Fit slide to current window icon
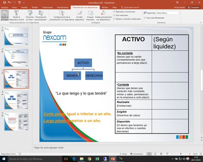The height and width of the screenshot is (162, 203). pyautogui.click(x=201, y=154)
